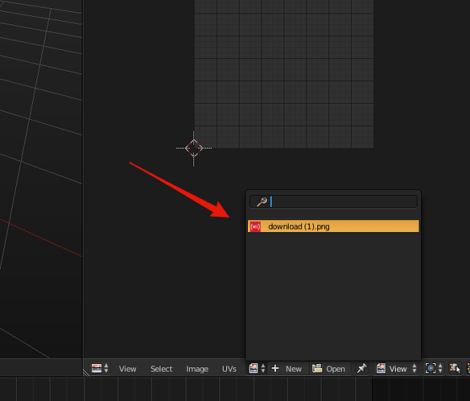Image resolution: width=470 pixels, height=401 pixels.
Task: Select download (1).png from the list
Action: point(333,226)
